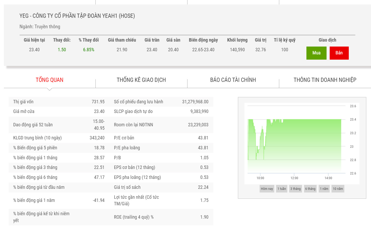Open the TỔNG QUAN overview tab
The width and height of the screenshot is (371, 227).
[x=49, y=80]
